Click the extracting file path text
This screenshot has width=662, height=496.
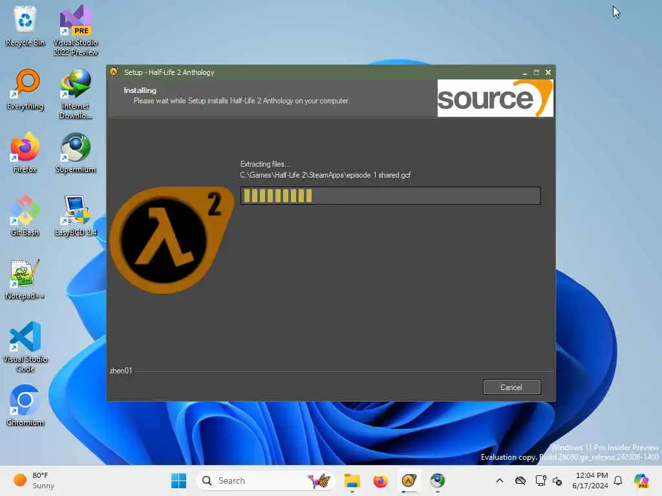coord(325,175)
